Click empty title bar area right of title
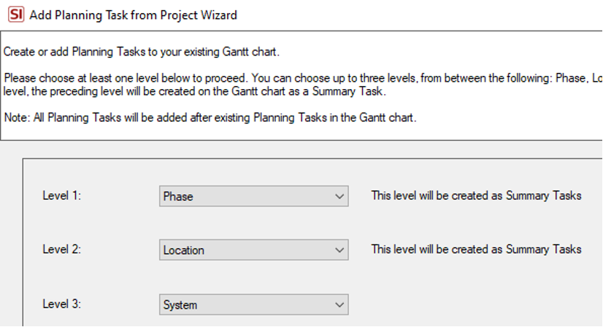603x327 pixels. [419, 15]
